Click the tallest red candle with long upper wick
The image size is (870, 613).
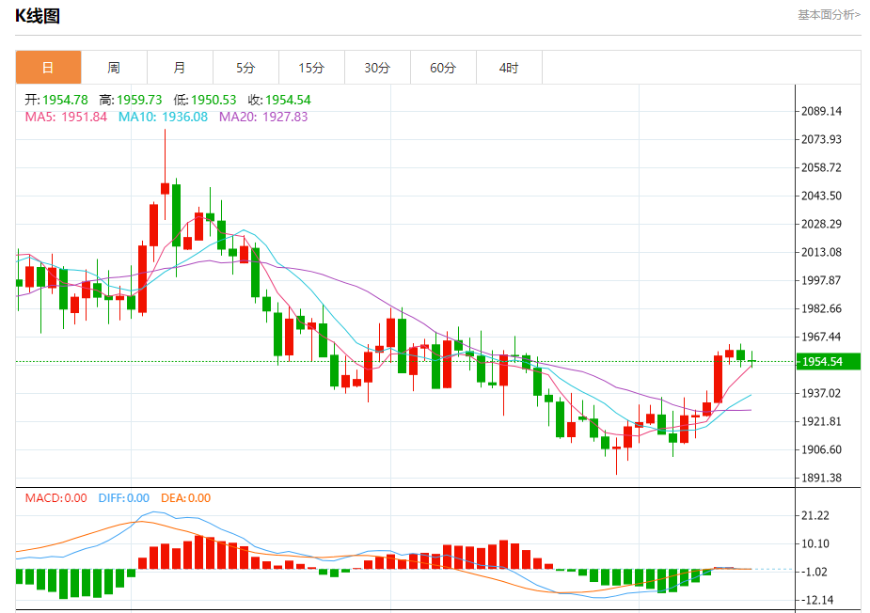[165, 189]
